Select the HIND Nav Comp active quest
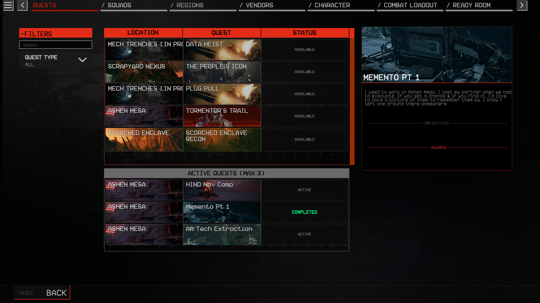The height and width of the screenshot is (303, 540). 222,190
